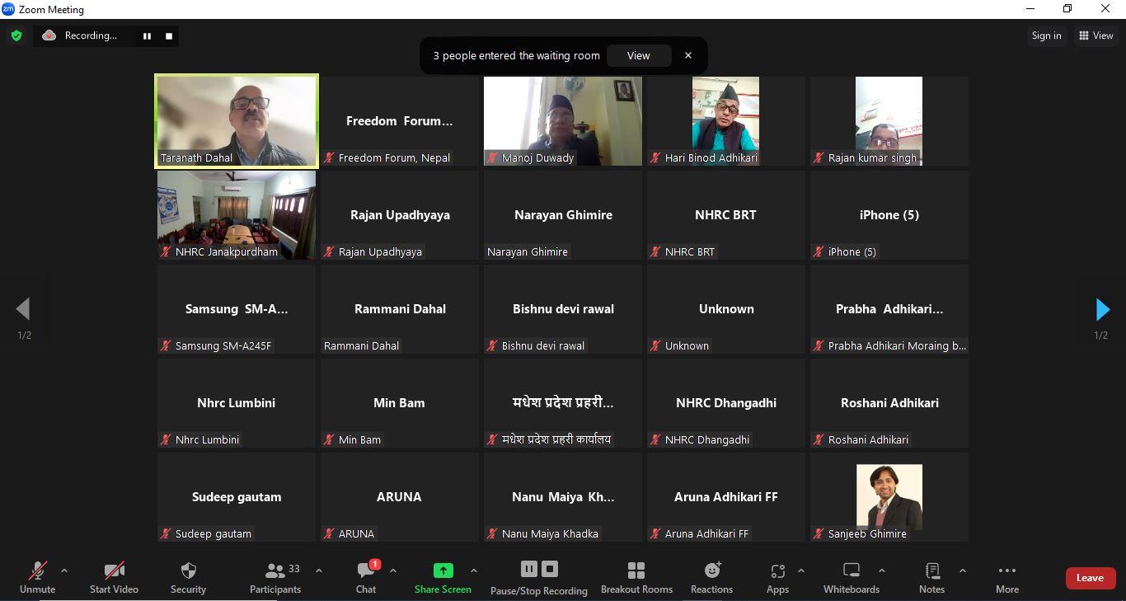Open Breakout Rooms
Viewport: 1126px width, 601px height.
[636, 577]
